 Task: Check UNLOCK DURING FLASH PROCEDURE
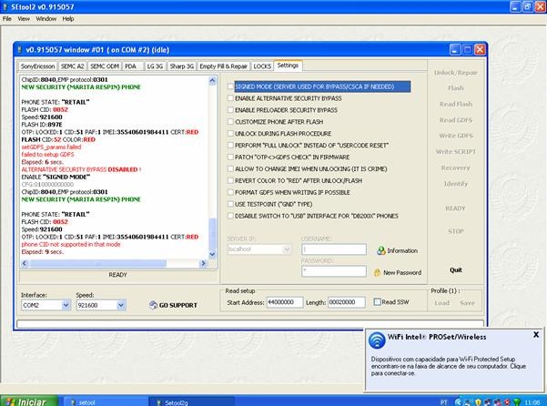click(230, 134)
